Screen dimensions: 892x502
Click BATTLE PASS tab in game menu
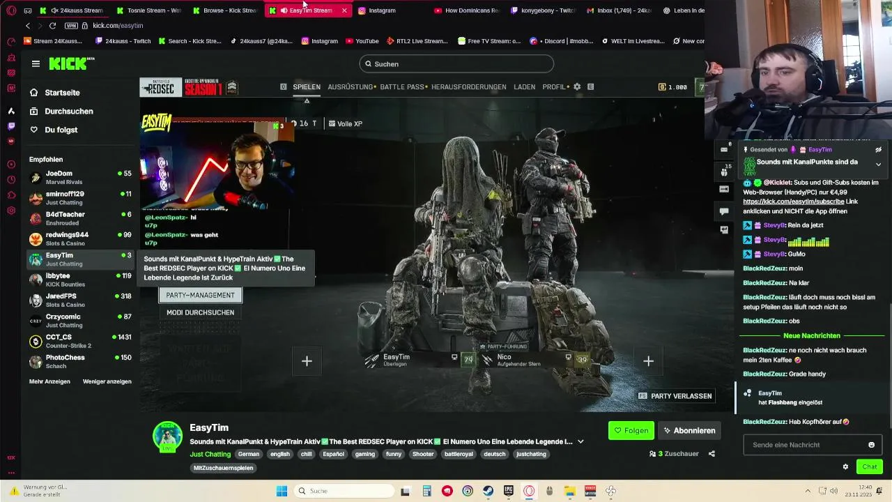[x=402, y=87]
